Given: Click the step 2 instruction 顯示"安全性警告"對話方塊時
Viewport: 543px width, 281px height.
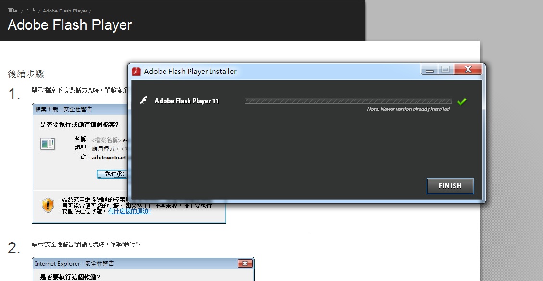Looking at the screenshot, I should [x=87, y=244].
